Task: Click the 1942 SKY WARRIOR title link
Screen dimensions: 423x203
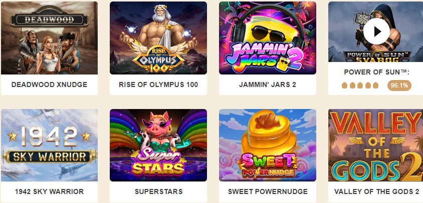Action: 50,191
